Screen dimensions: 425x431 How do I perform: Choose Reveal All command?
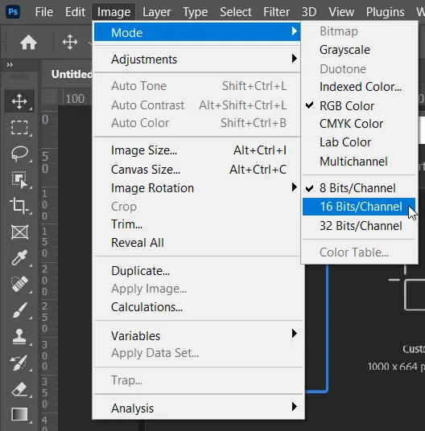pyautogui.click(x=197, y=243)
